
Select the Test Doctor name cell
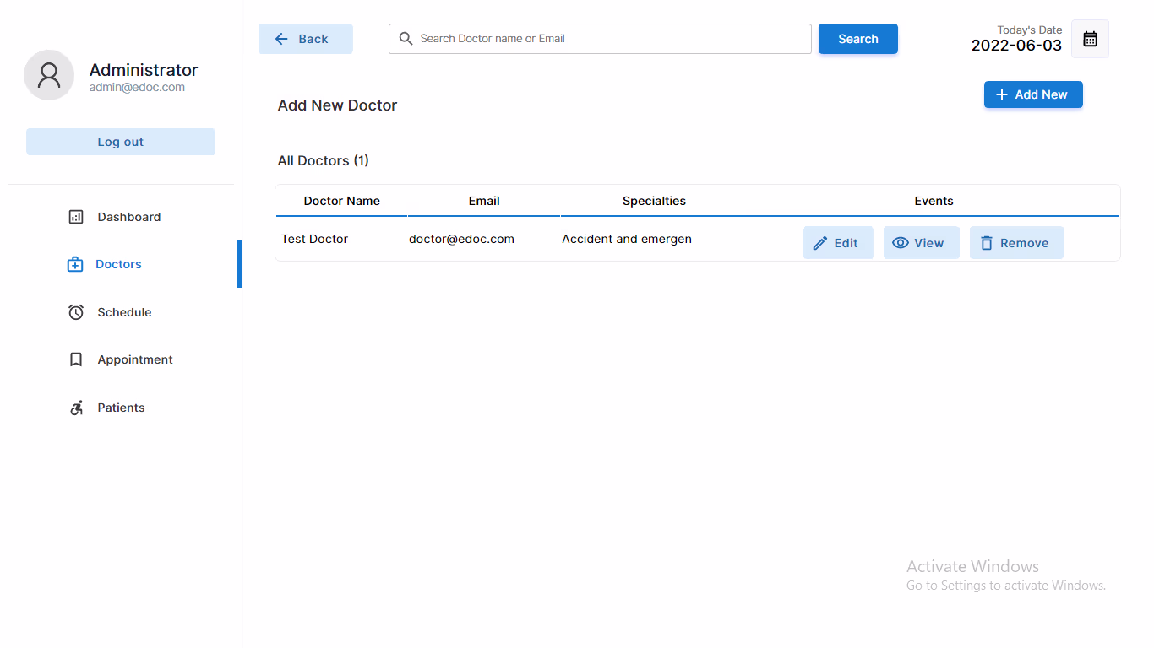pos(315,239)
